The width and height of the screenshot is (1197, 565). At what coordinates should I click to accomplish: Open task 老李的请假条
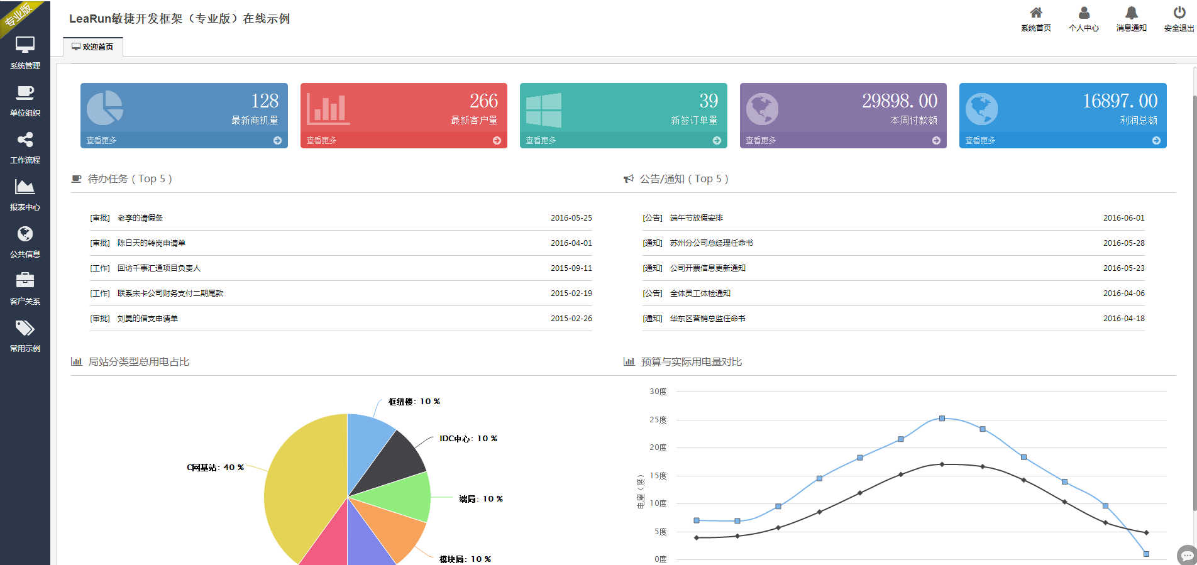140,218
